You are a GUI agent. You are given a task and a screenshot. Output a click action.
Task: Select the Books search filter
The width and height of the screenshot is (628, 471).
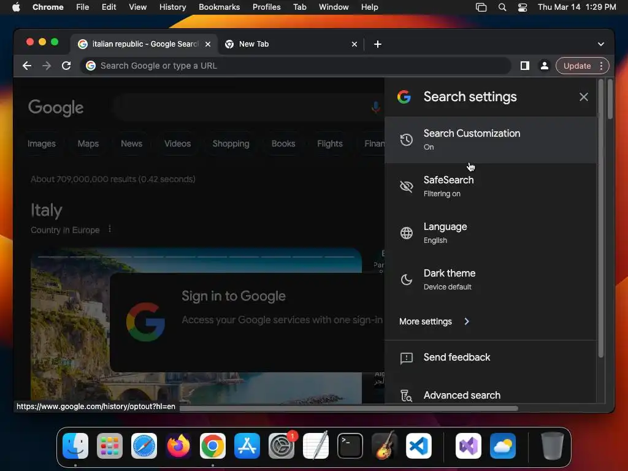tap(283, 144)
